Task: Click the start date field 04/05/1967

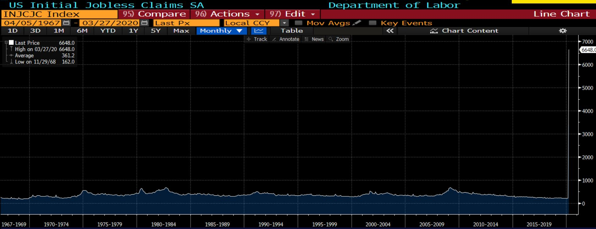Action: (32, 23)
